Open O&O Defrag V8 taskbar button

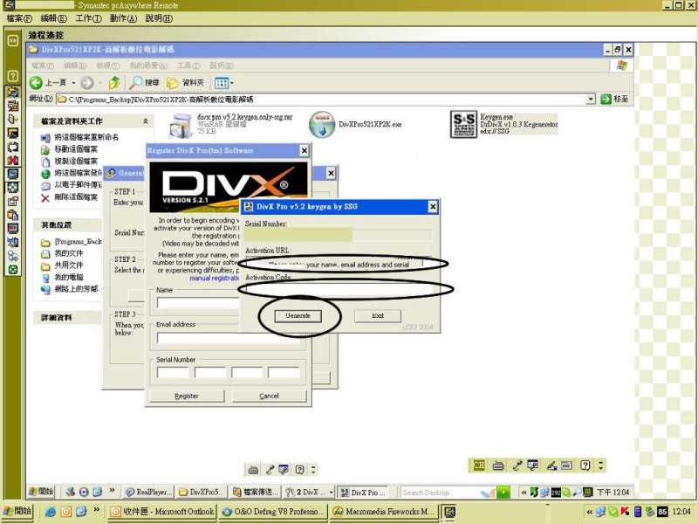tap(272, 512)
